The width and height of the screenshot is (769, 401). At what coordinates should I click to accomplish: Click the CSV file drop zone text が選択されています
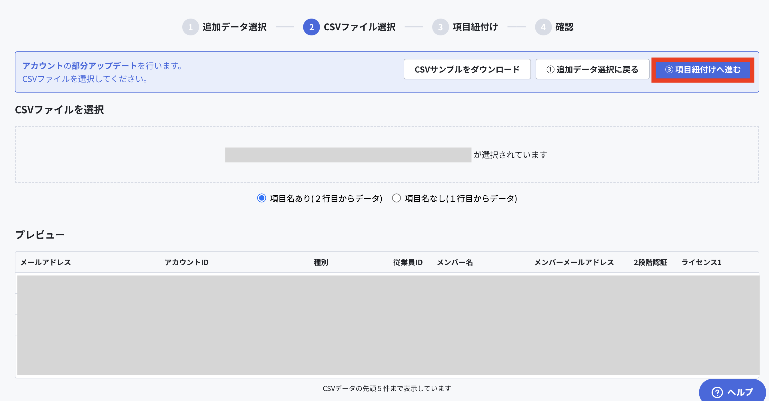(x=510, y=155)
